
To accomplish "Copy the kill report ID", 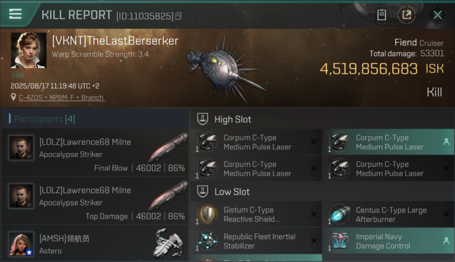I will [x=178, y=16].
